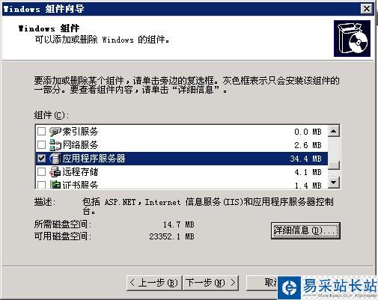Click the 2.6 MB size value
This screenshot has height=300, width=378.
(x=308, y=145)
